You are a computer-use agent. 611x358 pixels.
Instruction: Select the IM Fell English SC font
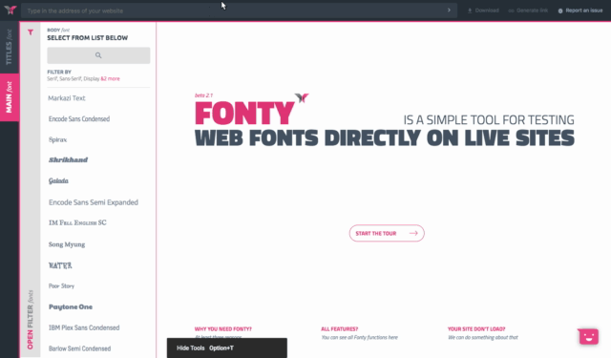pos(77,222)
